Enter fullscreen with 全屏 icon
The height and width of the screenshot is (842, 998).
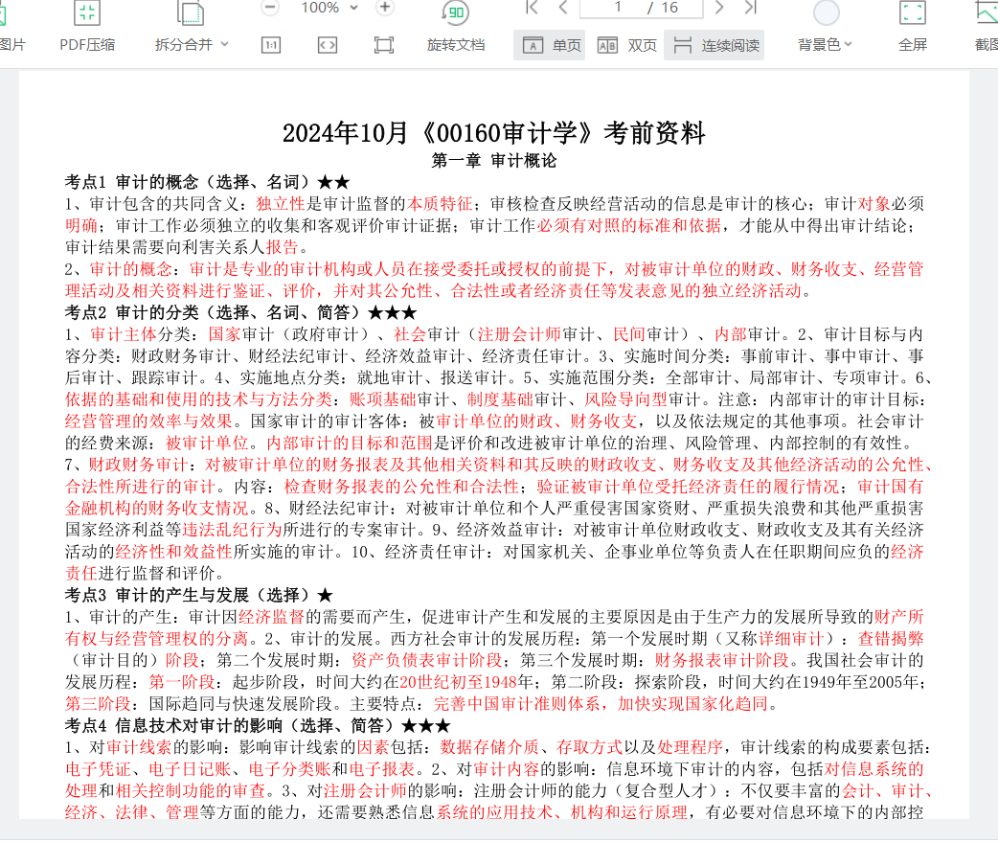point(912,12)
